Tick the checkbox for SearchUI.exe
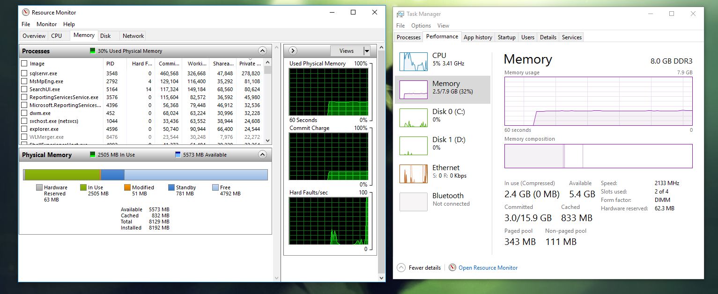The height and width of the screenshot is (294, 718). tap(24, 89)
